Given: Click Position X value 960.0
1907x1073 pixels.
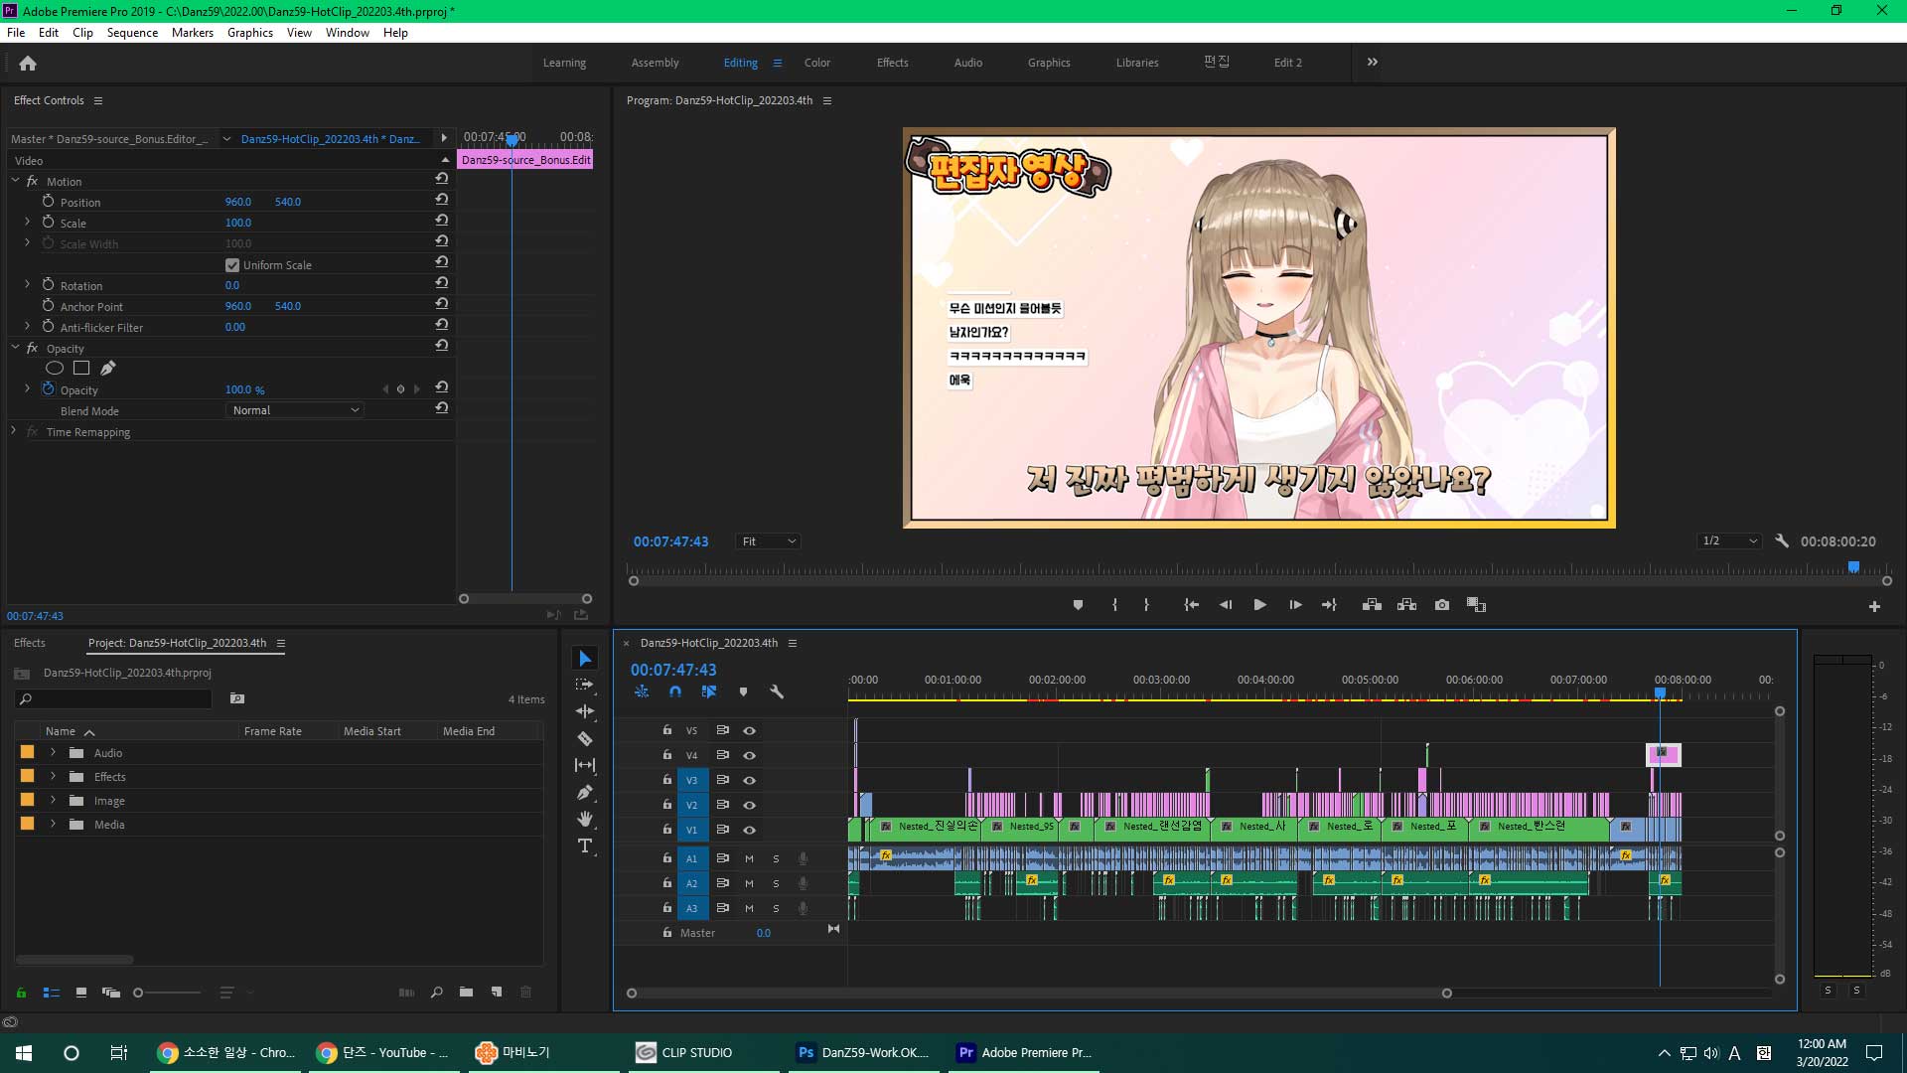Looking at the screenshot, I should [238, 202].
